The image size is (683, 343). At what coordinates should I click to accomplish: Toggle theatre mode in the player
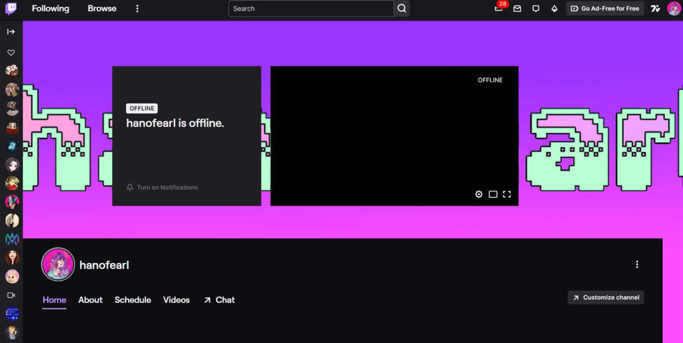pos(493,194)
